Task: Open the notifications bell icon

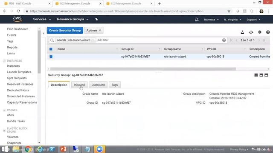Action: click(197, 20)
